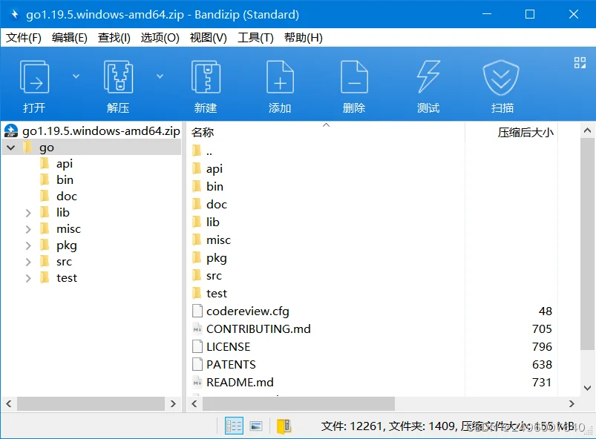Click the file list scroll right arrow
The width and height of the screenshot is (596, 439).
572,403
